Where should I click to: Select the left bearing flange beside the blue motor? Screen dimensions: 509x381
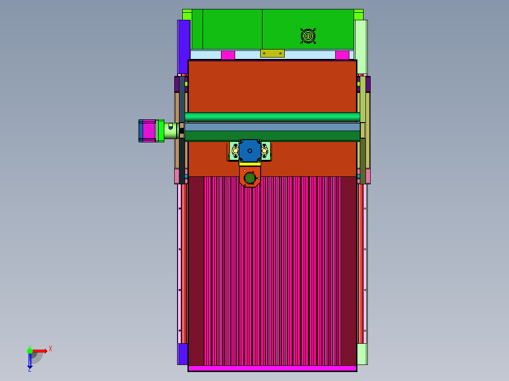pyautogui.click(x=235, y=151)
